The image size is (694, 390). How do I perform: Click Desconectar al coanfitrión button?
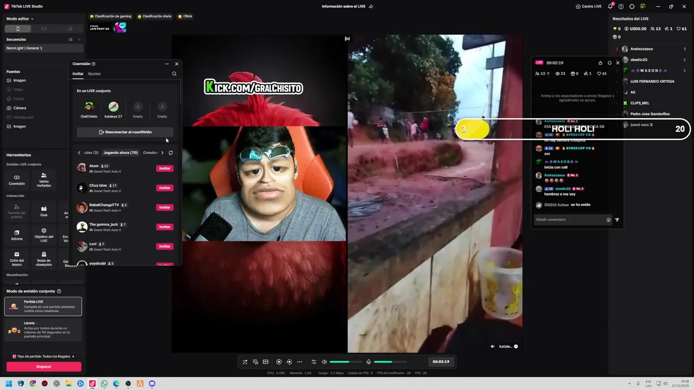tap(125, 132)
